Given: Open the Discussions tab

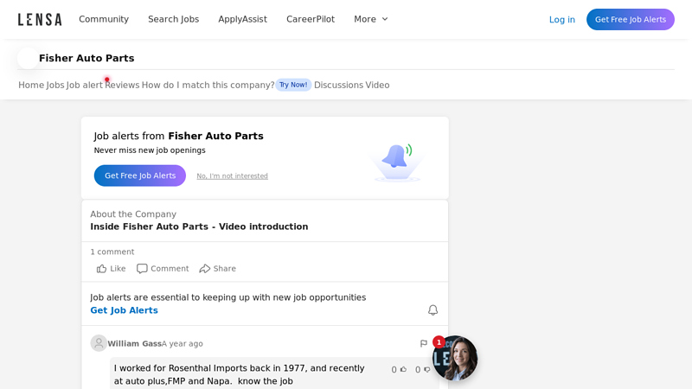Looking at the screenshot, I should [x=338, y=85].
